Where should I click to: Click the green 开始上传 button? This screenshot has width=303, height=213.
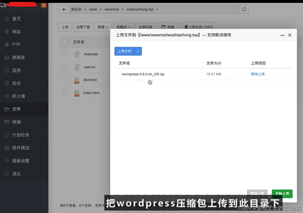pos(282,194)
